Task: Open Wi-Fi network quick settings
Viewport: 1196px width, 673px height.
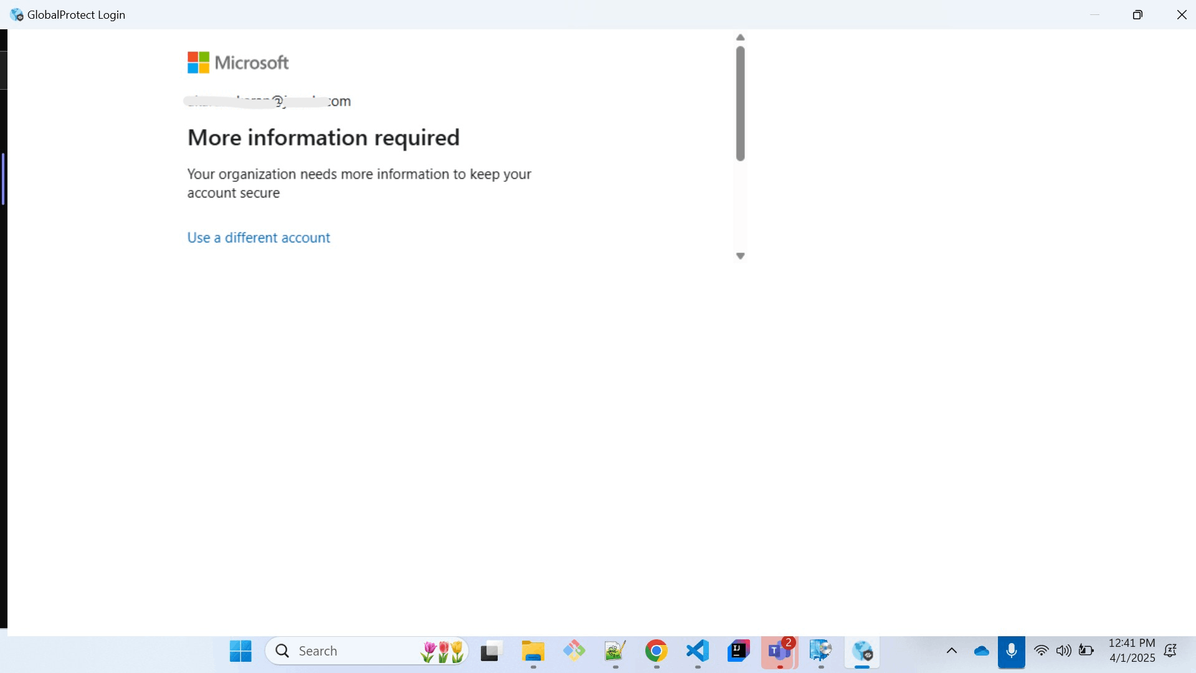Action: pos(1041,651)
